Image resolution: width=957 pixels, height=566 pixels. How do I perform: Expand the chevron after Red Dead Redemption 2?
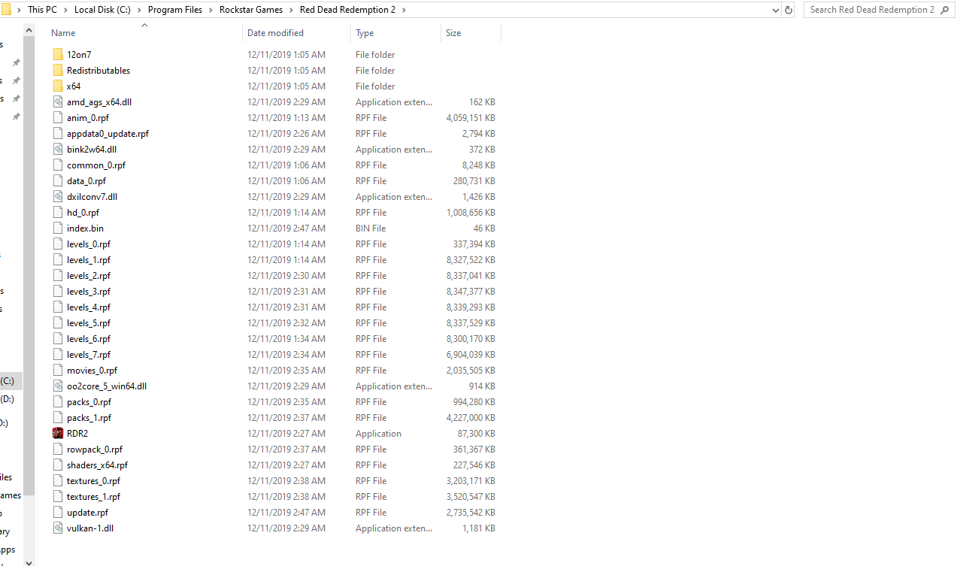pyautogui.click(x=403, y=10)
